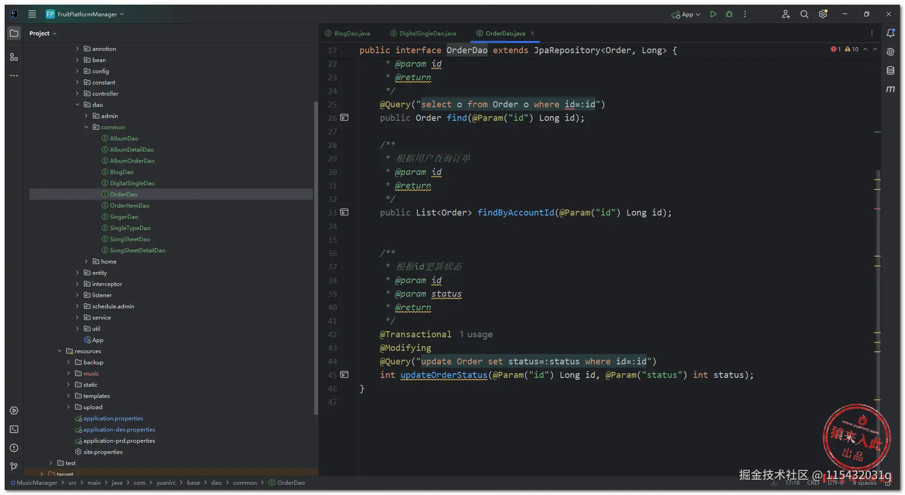Open the main hamburger menu
The width and height of the screenshot is (905, 495).
[32, 14]
